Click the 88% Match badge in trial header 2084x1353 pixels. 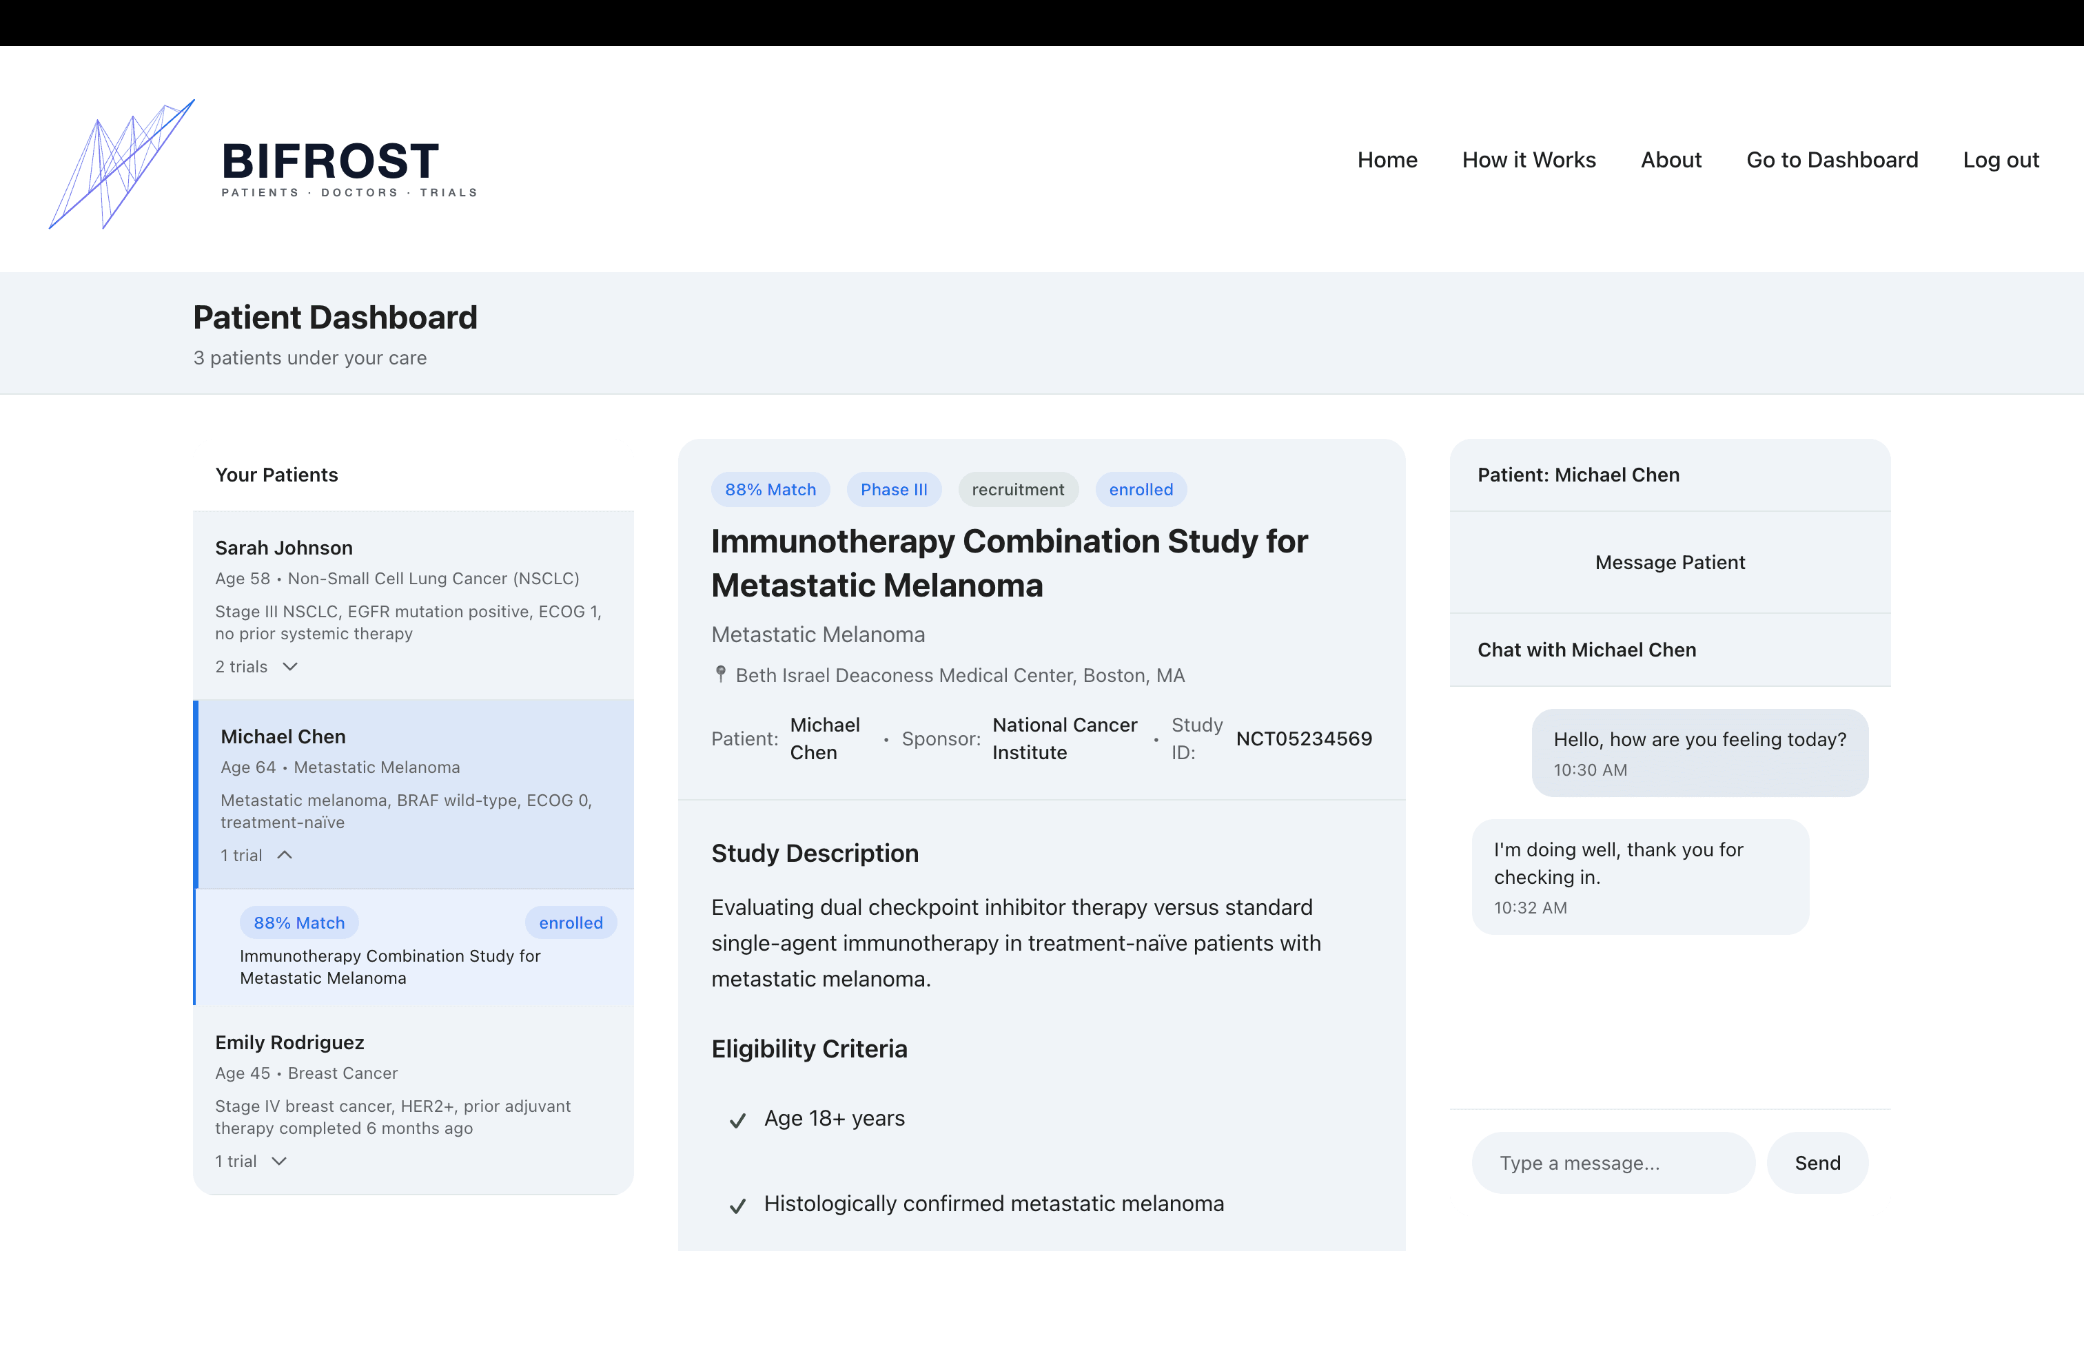(770, 489)
